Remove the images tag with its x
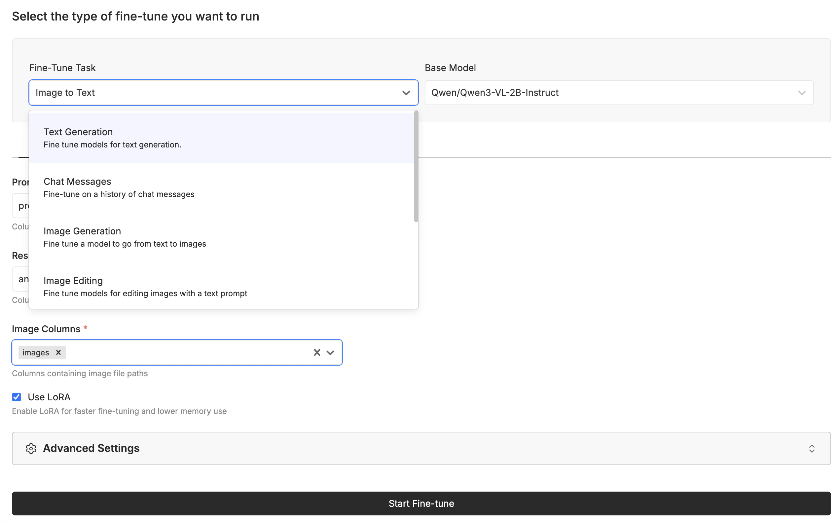The height and width of the screenshot is (523, 839). coord(58,352)
